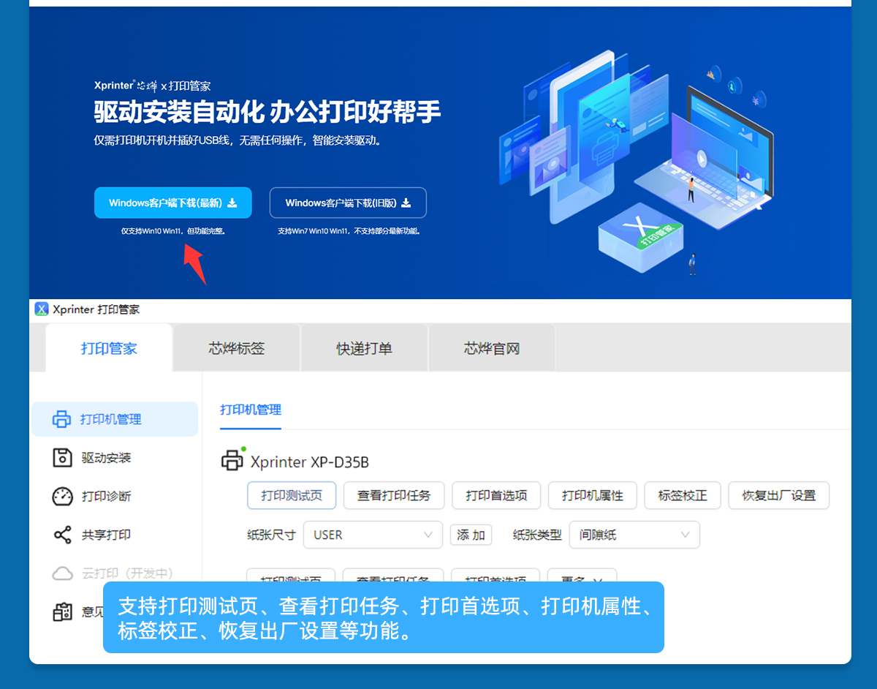877x689 pixels.
Task: Click the text "仅支持Win10 Win11，但功能完整。"
Action: (x=173, y=231)
